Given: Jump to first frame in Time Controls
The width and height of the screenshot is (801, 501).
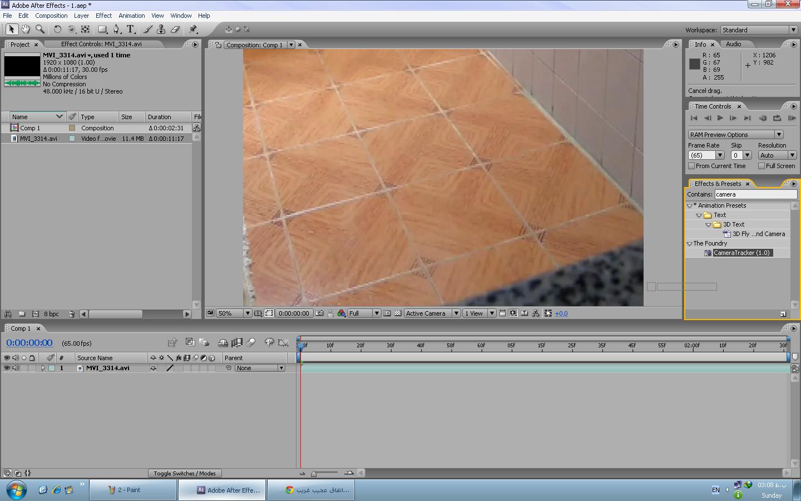Looking at the screenshot, I should pos(694,118).
